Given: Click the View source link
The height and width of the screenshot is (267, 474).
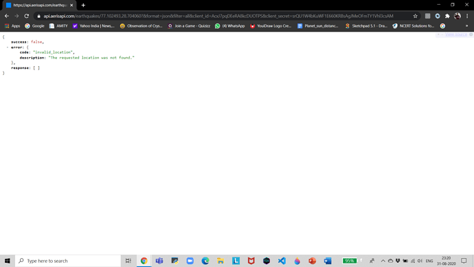Looking at the screenshot, I should (456, 34).
